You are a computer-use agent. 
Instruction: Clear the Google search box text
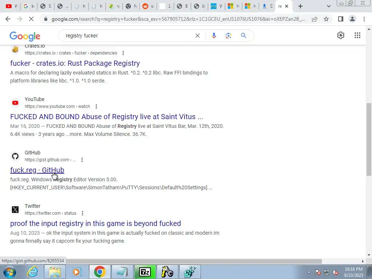coord(197,36)
